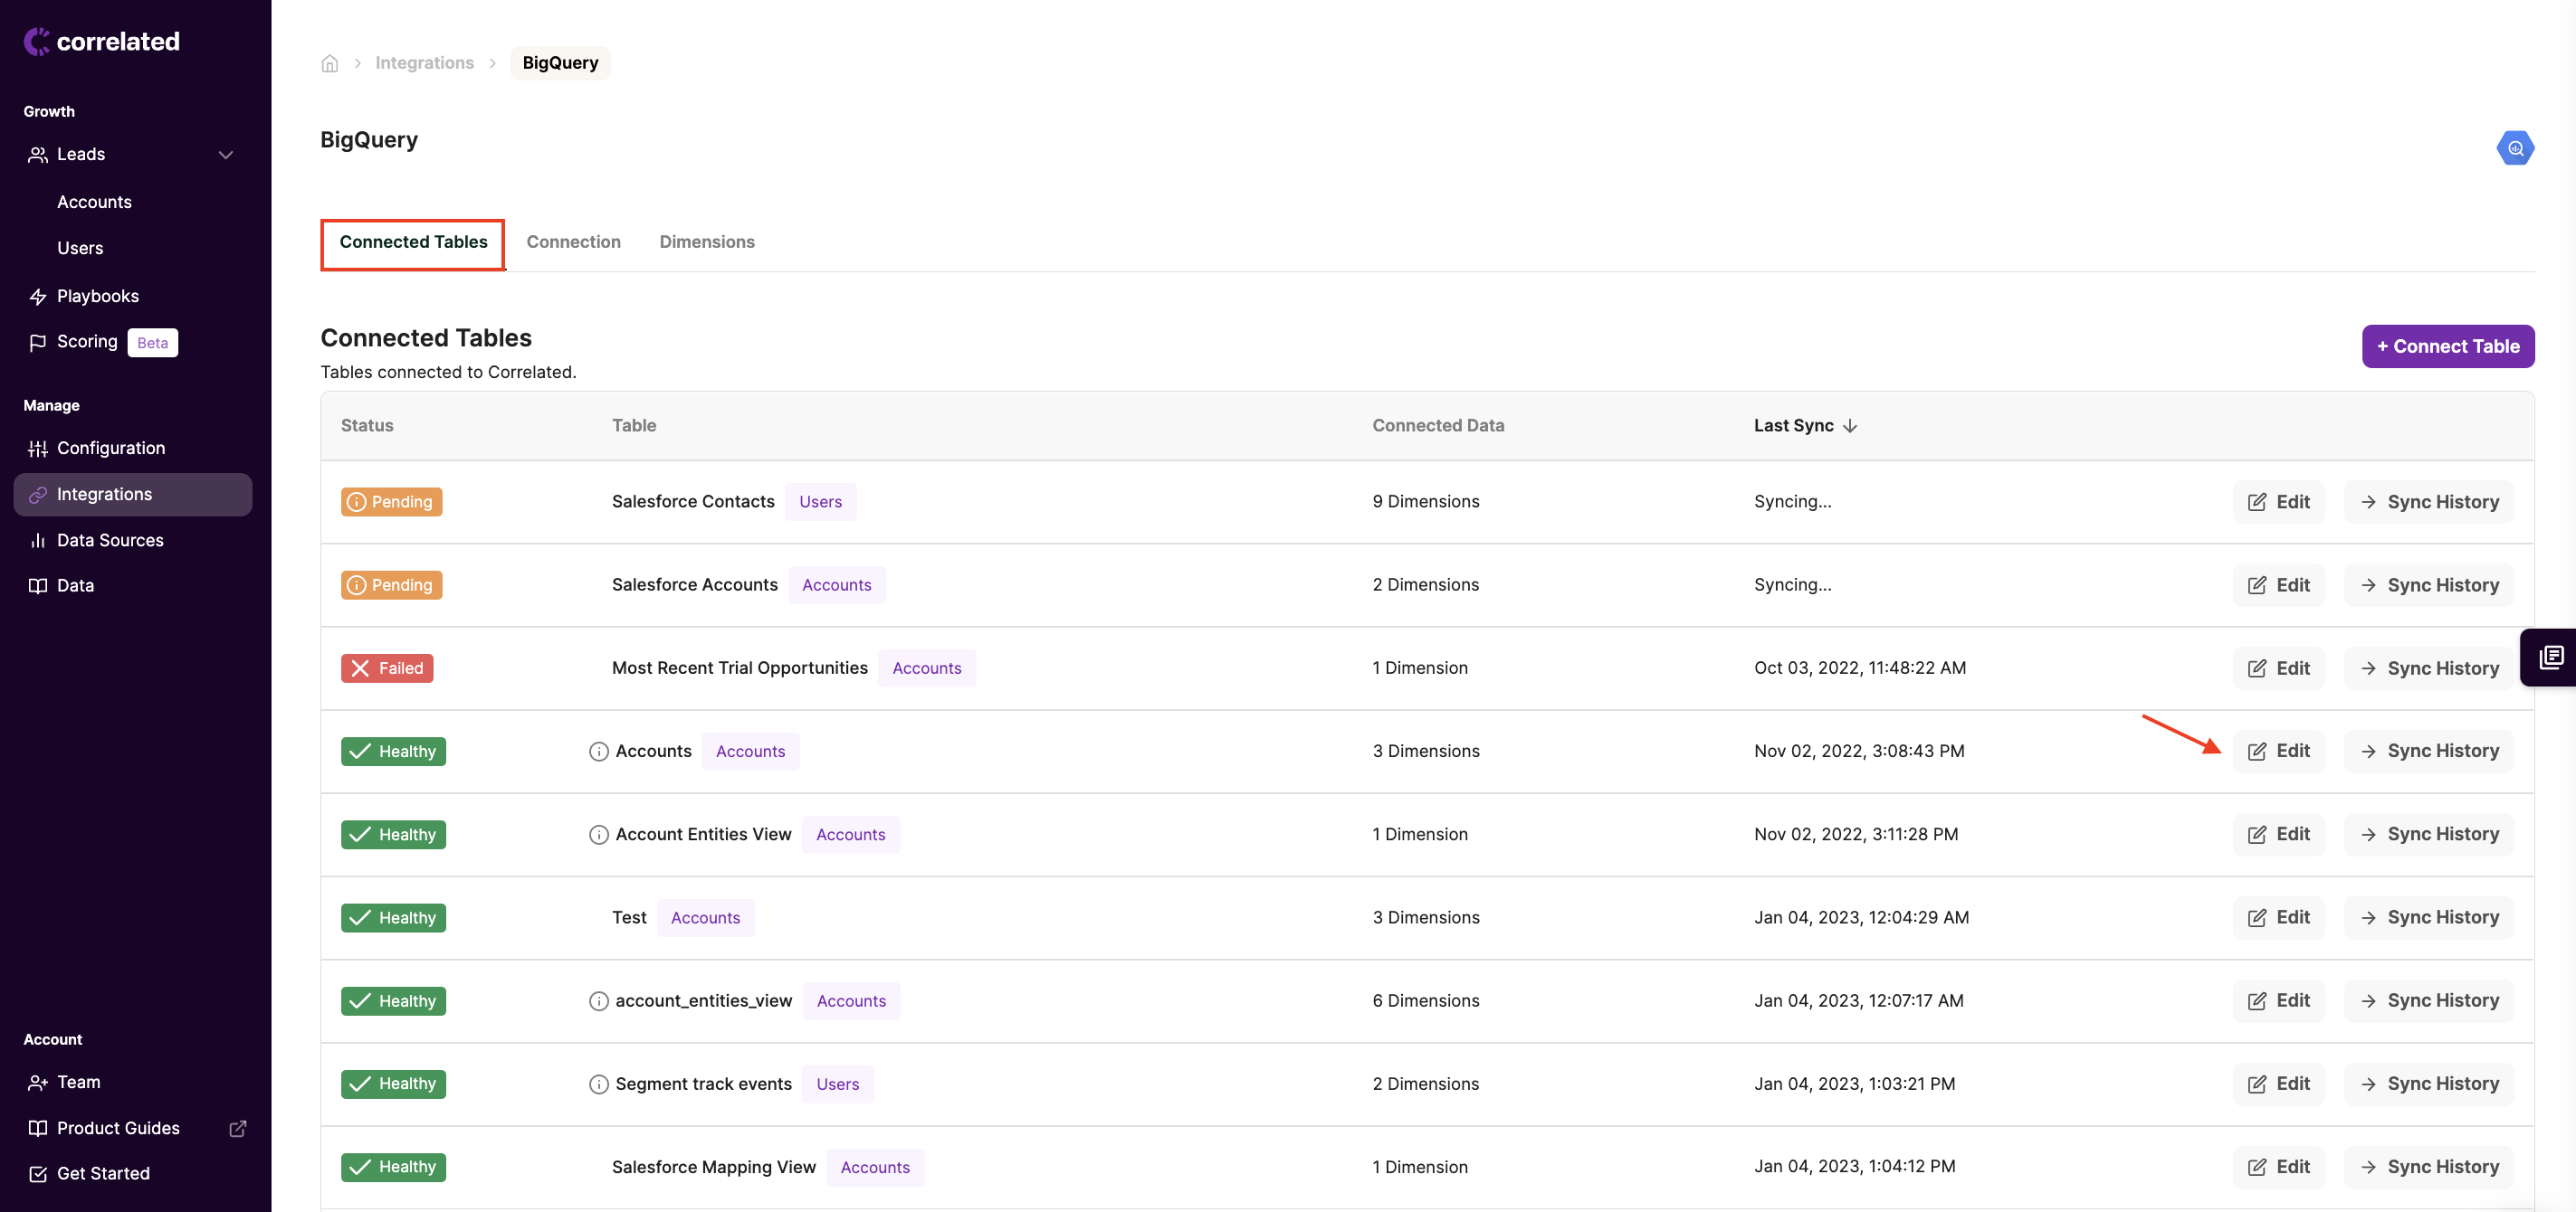Click the Failed status badge
2576x1212 pixels.
(387, 668)
